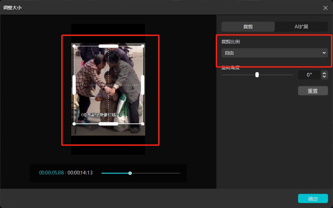The height and width of the screenshot is (208, 333).
Task: Increase rotation angle with the up arrow
Action: [325, 73]
